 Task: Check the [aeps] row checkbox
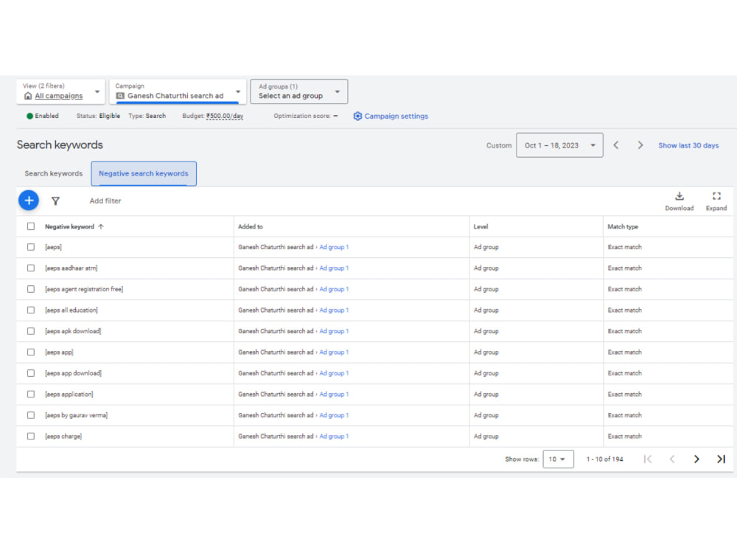[x=31, y=247]
